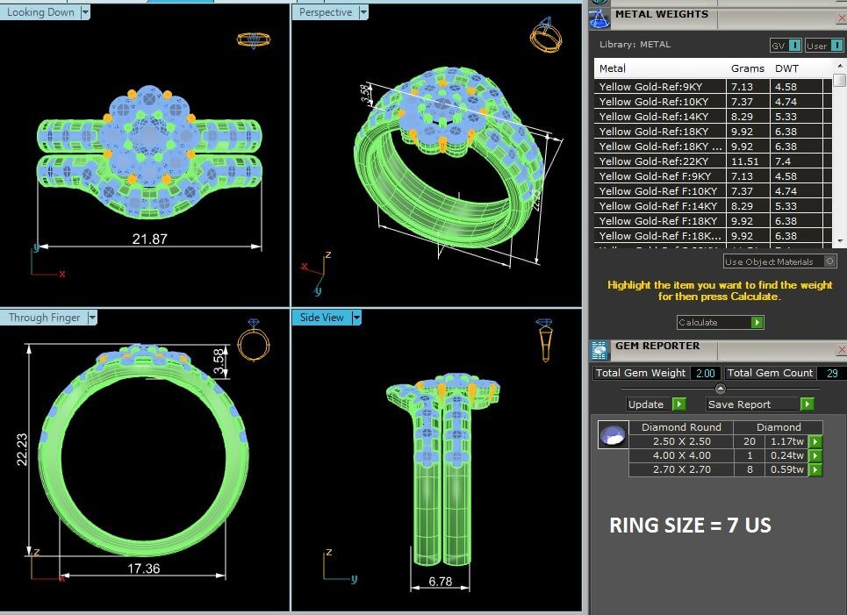This screenshot has width=847, height=615.
Task: Click the metal list scrollbar down arrow
Action: tap(839, 239)
